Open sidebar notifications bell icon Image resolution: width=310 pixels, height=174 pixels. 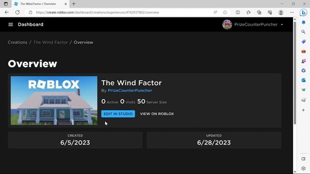[304, 22]
